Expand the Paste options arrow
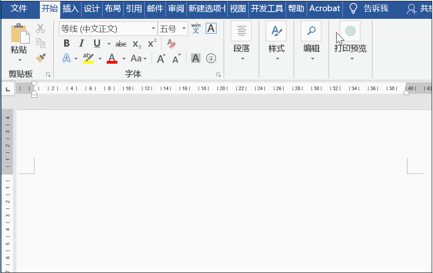The height and width of the screenshot is (273, 433). click(20, 60)
